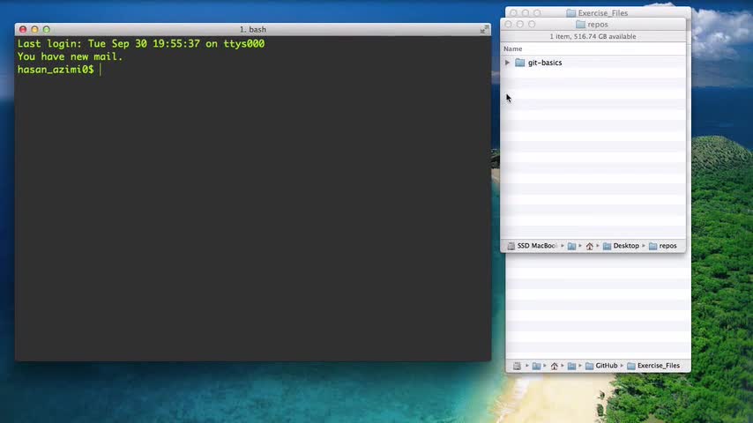
Task: Minimize the bash terminal with yellow button
Action: [34, 29]
